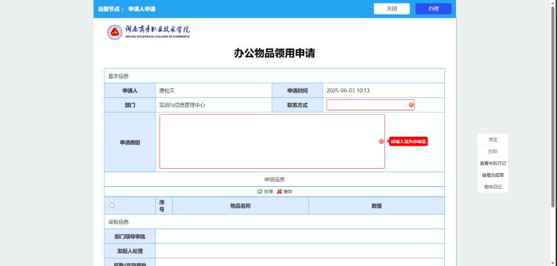This screenshot has width=557, height=266.
Task: Click the 部门领导审批 approval cell
Action: (x=300, y=236)
